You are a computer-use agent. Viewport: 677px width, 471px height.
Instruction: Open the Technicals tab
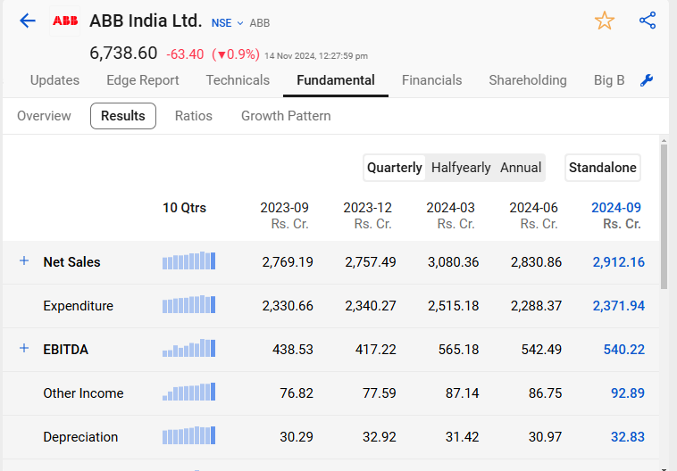[238, 80]
